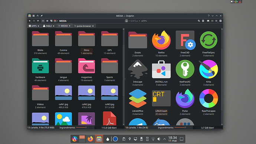Screen dimensions: 256x144
Task: Open the application launcher in the taskbar
Action: click(x=75, y=139)
